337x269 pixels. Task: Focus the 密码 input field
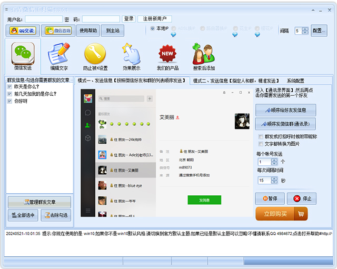pyautogui.click(x=101, y=19)
